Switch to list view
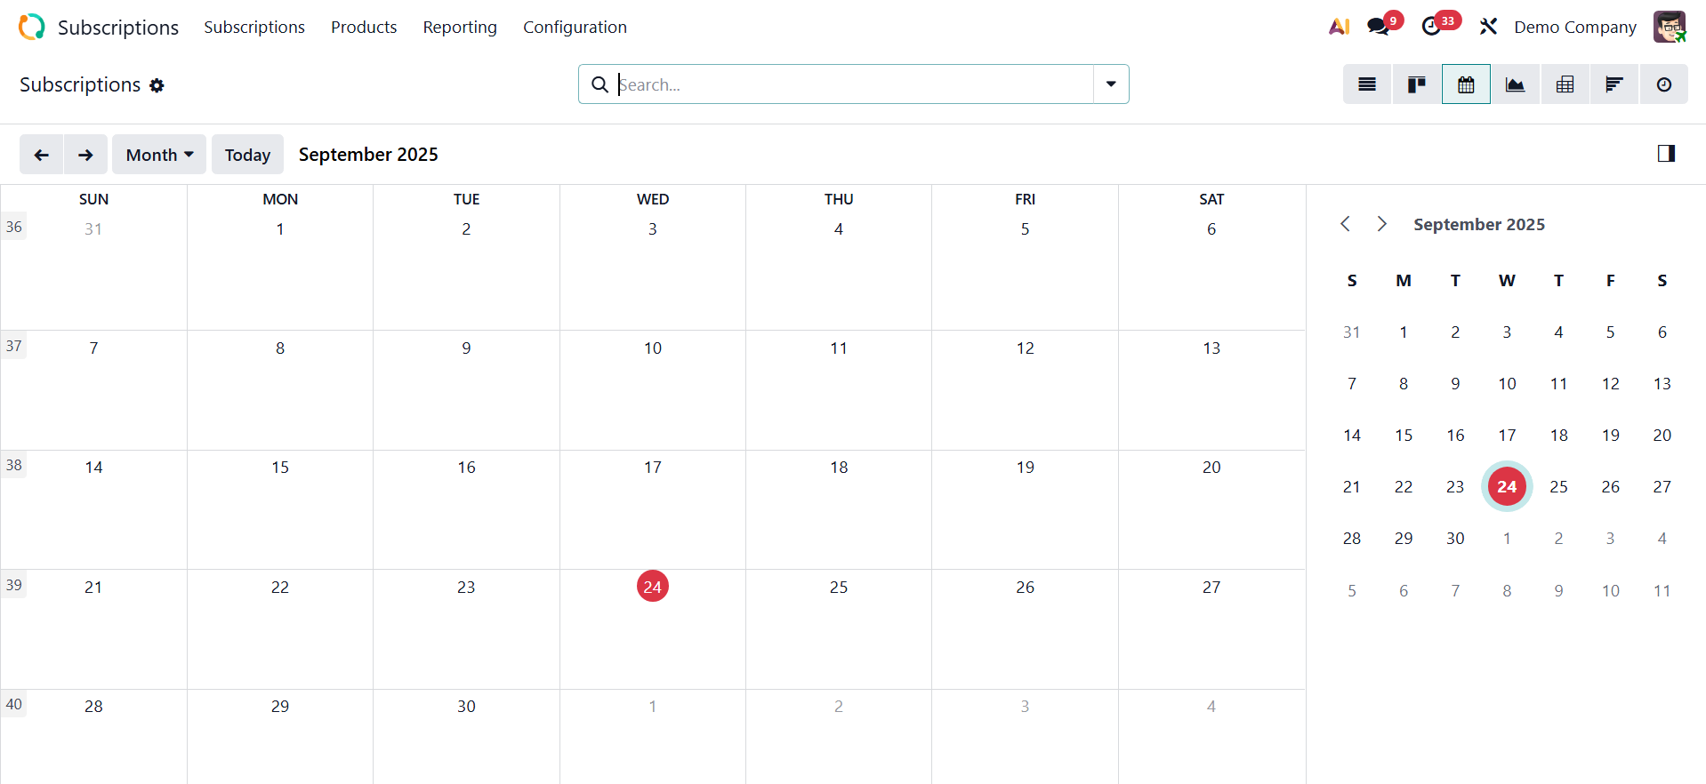Viewport: 1706px width, 784px height. pyautogui.click(x=1367, y=84)
